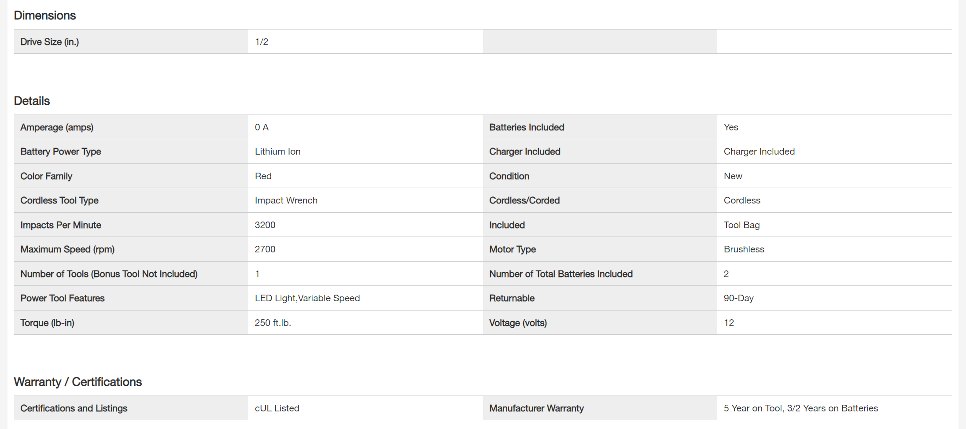Click the Warranty / Certifications heading

(x=78, y=382)
